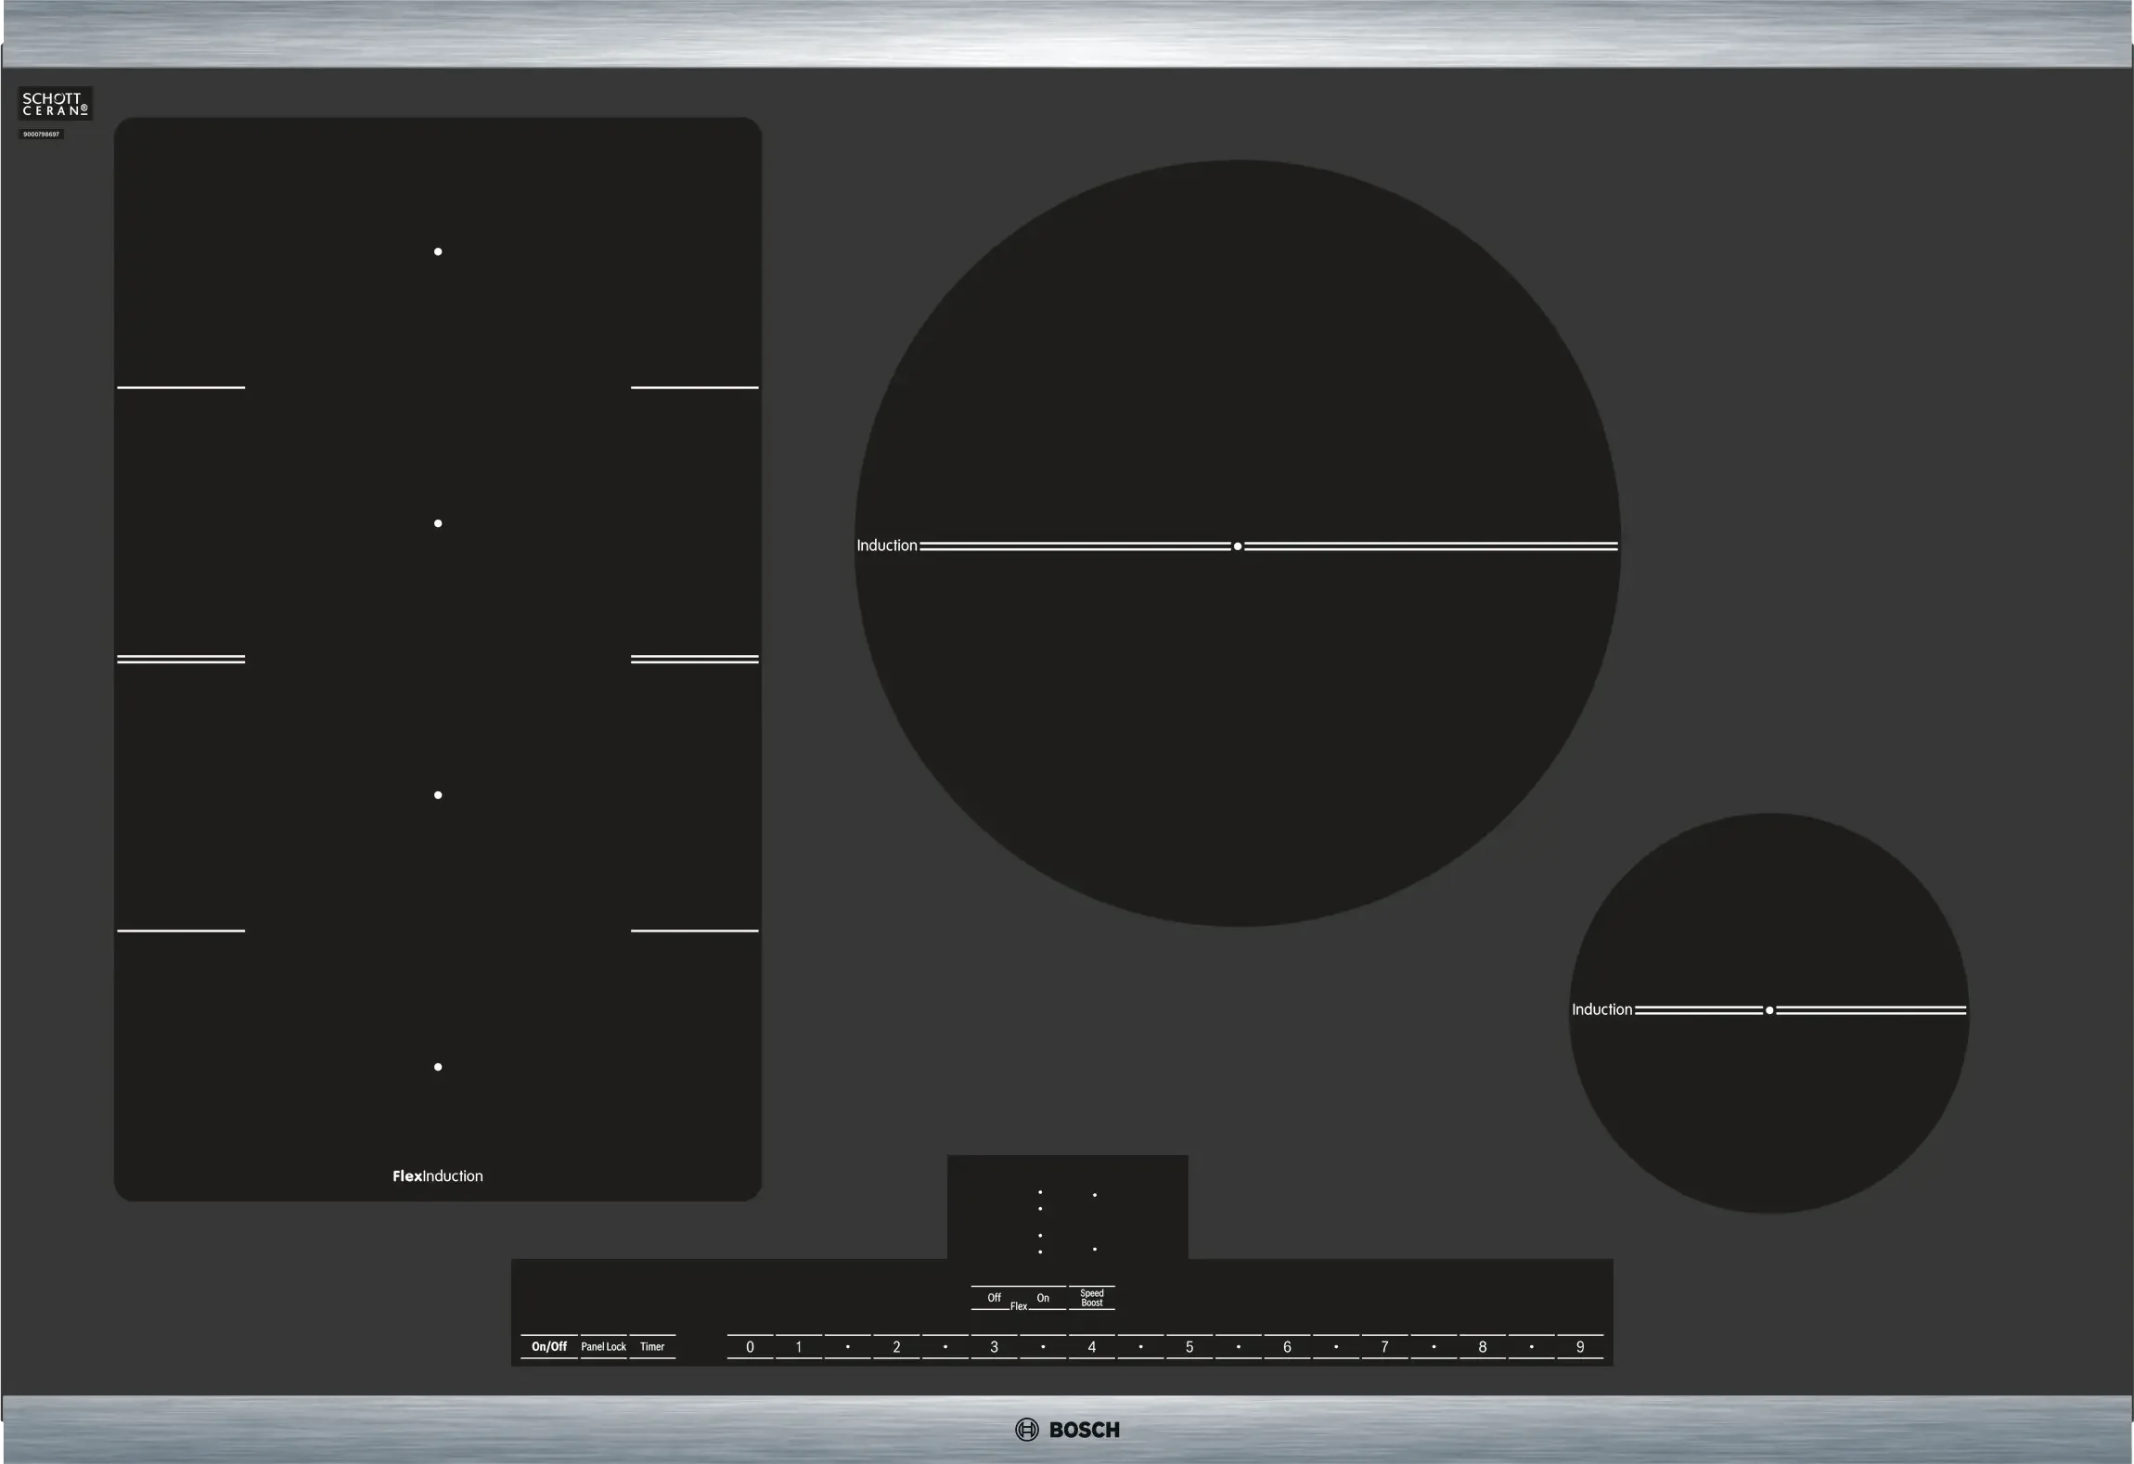Toggle the Panel Lock key
Screen dimensions: 2134x1464
click(603, 1346)
